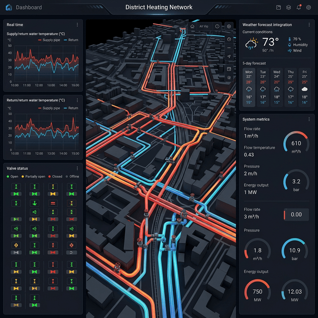Click the map navigation arrow icon
The image size is (318, 318).
tap(229, 56)
